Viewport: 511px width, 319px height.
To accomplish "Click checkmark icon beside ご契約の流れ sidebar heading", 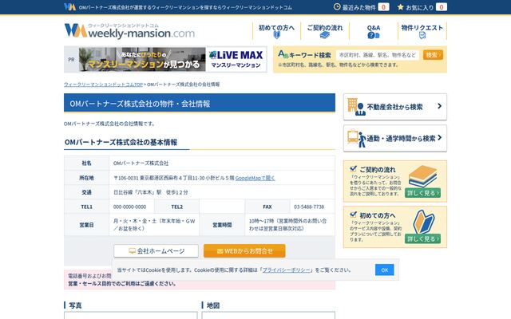I will pyautogui.click(x=353, y=168).
